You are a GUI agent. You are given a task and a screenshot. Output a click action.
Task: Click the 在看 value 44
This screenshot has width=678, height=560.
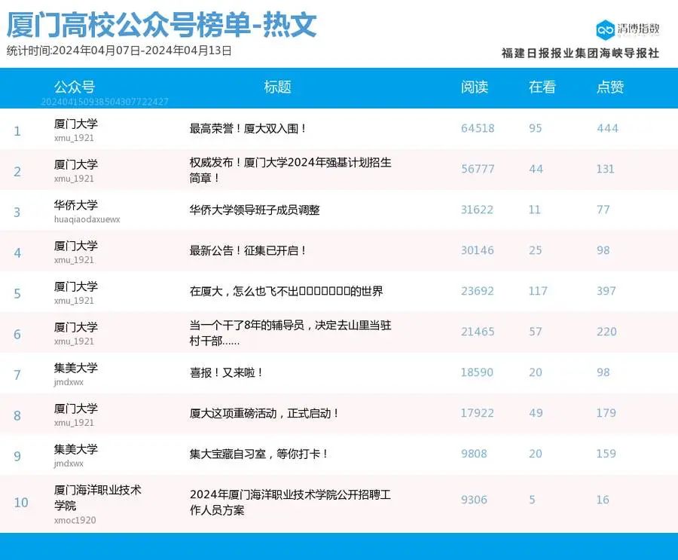[536, 170]
